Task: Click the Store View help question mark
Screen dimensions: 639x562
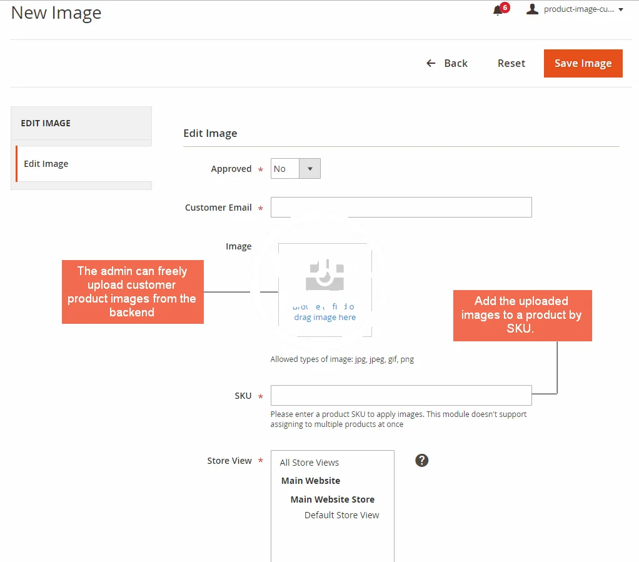Action: (422, 461)
